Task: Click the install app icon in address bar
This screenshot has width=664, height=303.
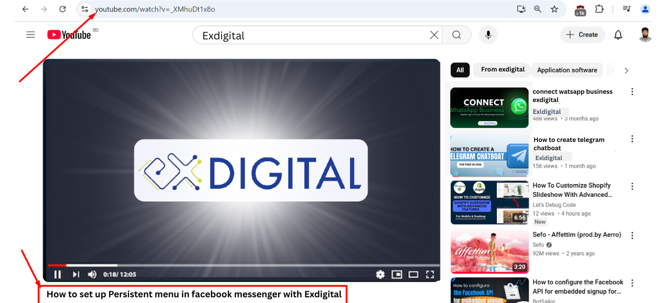Action: coord(521,9)
